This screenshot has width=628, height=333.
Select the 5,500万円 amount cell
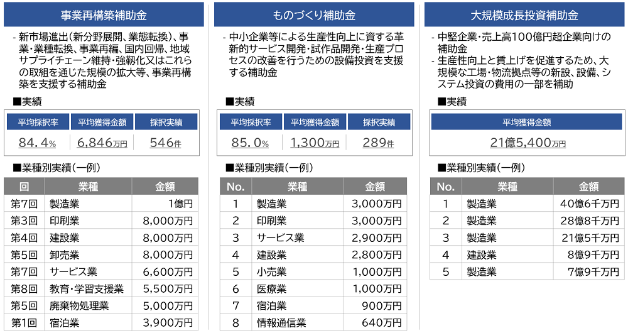165,289
